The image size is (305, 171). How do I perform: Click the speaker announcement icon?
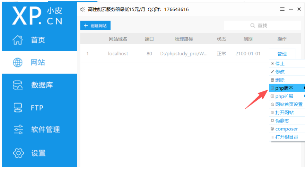click(83, 9)
